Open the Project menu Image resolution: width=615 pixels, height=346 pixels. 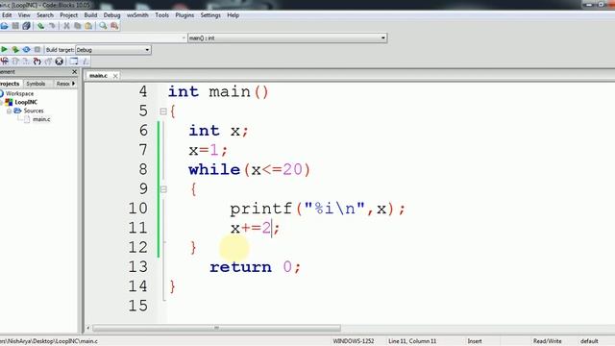pos(68,15)
